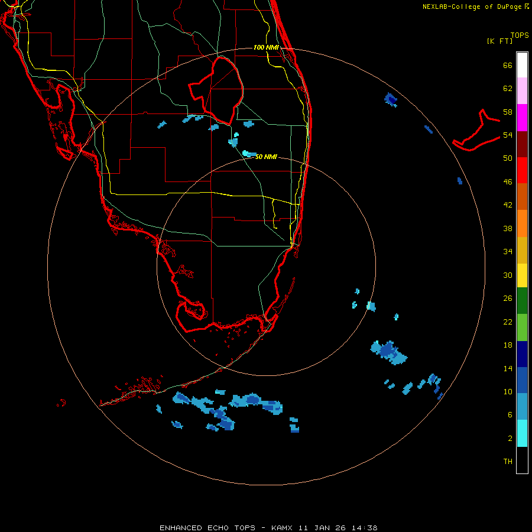
Task: Pick the navy blue legend swatch
Action: (522, 354)
